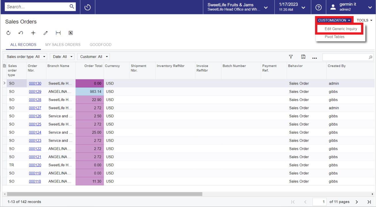Screen dimensions: 376x207
Task: Jump to the last page of records
Action: pyautogui.click(x=369, y=202)
